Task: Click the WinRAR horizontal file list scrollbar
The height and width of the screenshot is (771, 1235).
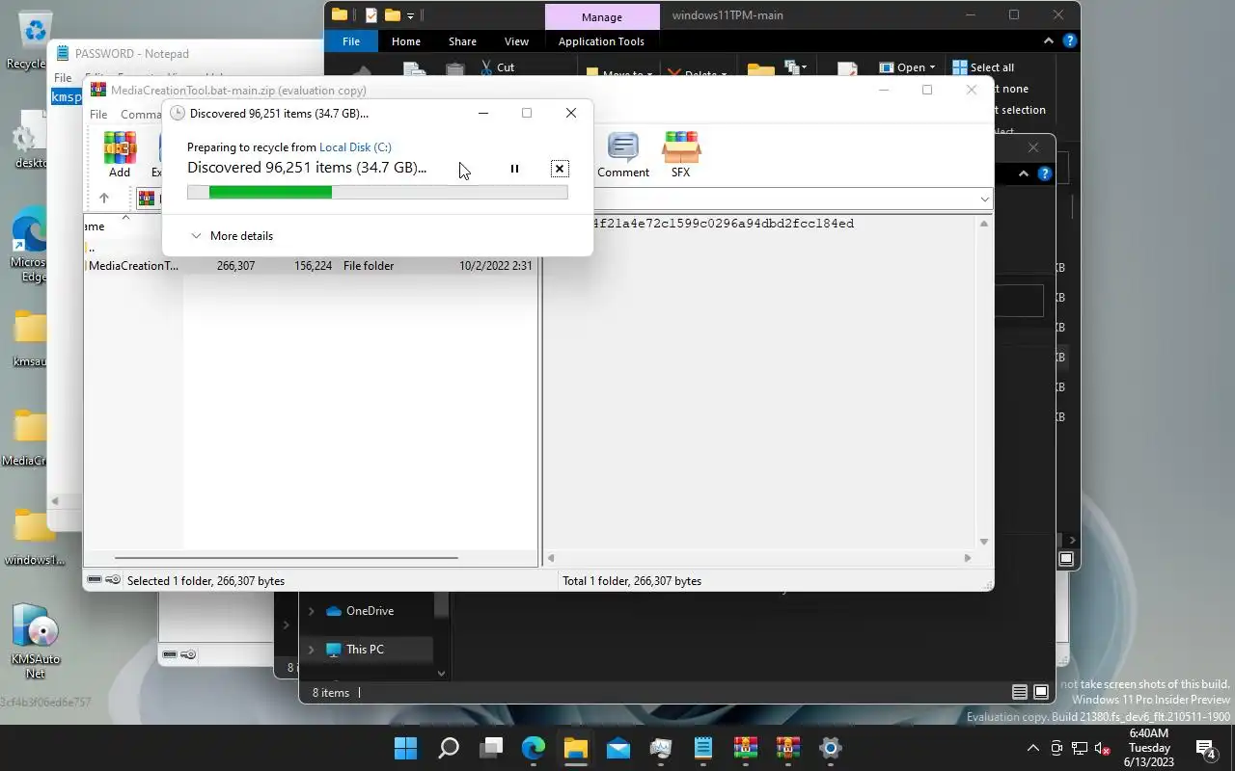Action: point(286,558)
